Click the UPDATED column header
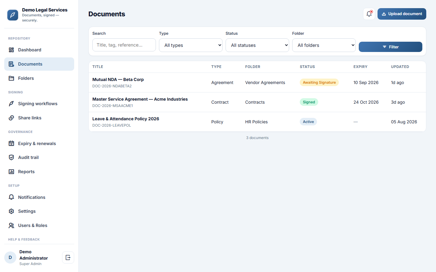Screen dimensions: 436x272 [400, 67]
